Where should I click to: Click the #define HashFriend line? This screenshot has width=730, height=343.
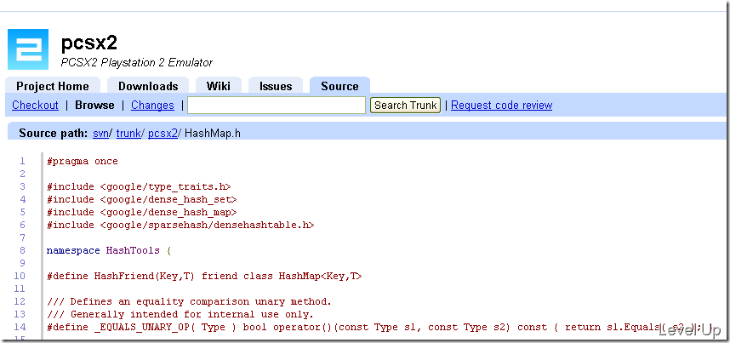(204, 276)
